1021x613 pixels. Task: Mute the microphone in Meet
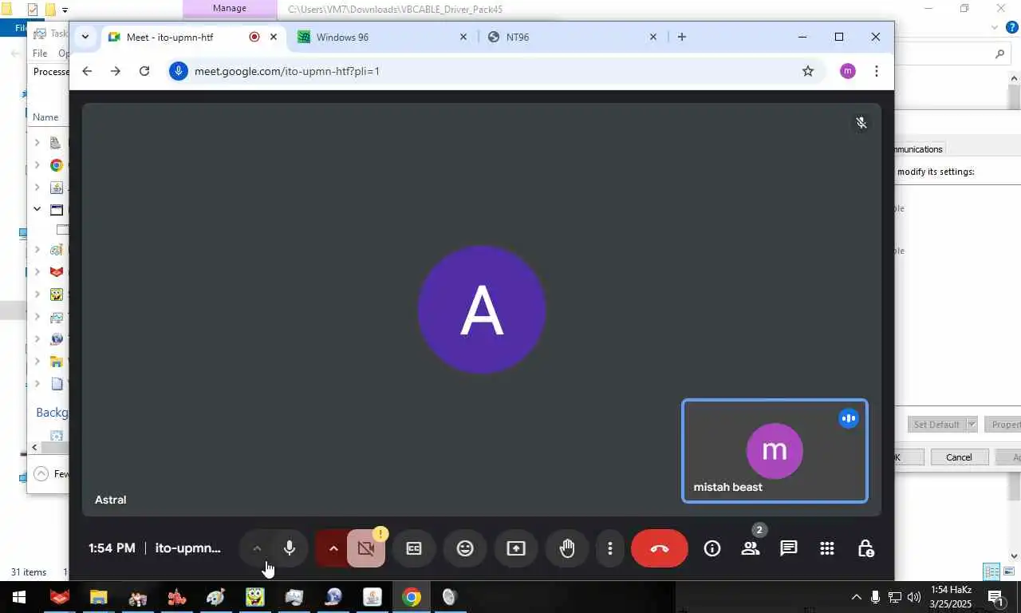[x=290, y=548]
